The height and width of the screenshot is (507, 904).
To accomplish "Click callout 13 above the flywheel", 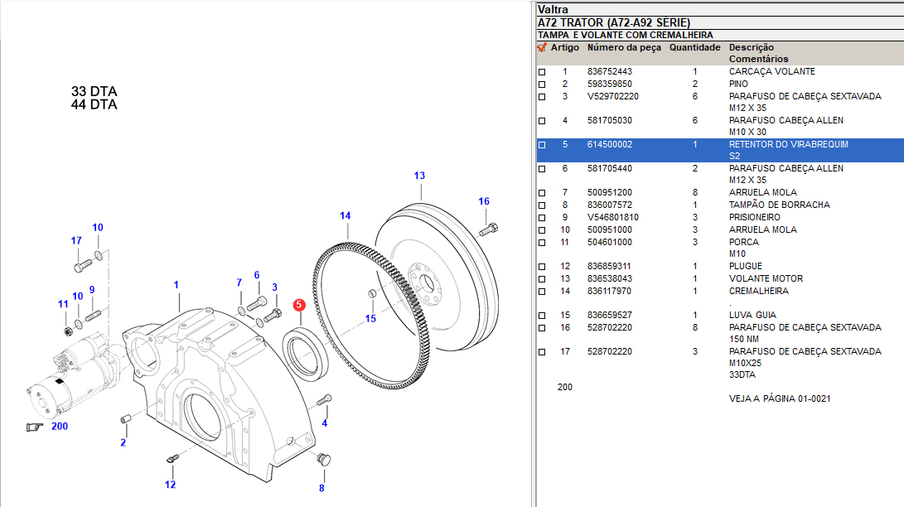I will click(419, 176).
